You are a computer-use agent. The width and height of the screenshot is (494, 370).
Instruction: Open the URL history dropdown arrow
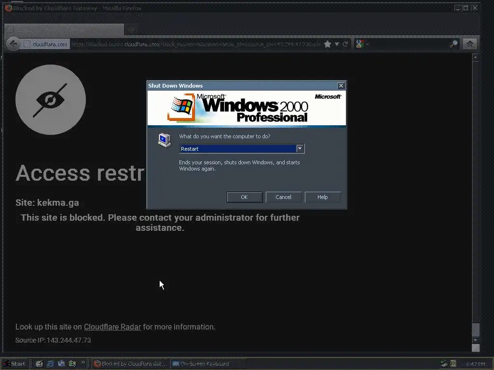click(337, 44)
